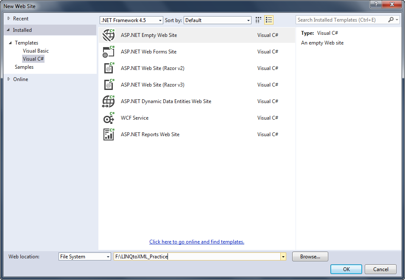The image size is (405, 280).
Task: Close the New Web Site dialog
Action: 391,4
